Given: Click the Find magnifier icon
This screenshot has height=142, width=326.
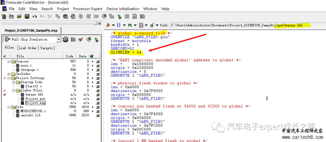Looking at the screenshot, I should coord(73,16).
